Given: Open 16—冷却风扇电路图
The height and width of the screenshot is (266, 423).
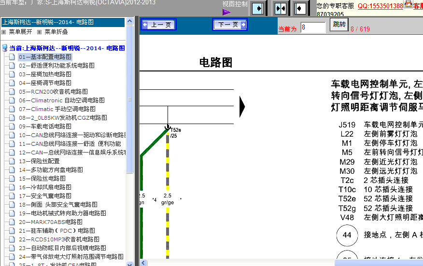Looking at the screenshot, I should coord(45,187).
